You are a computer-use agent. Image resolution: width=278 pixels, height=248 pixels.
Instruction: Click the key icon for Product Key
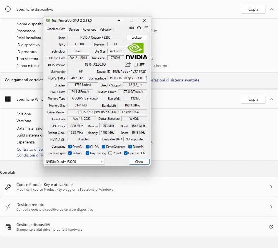click(8, 187)
